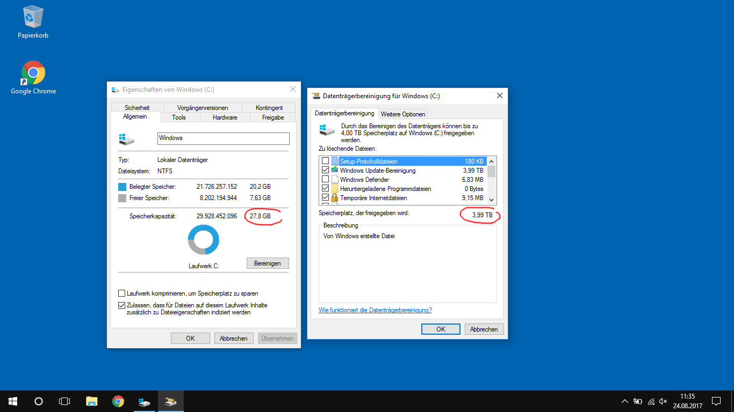Open Task View in the taskbar
This screenshot has width=734, height=412.
[64, 401]
